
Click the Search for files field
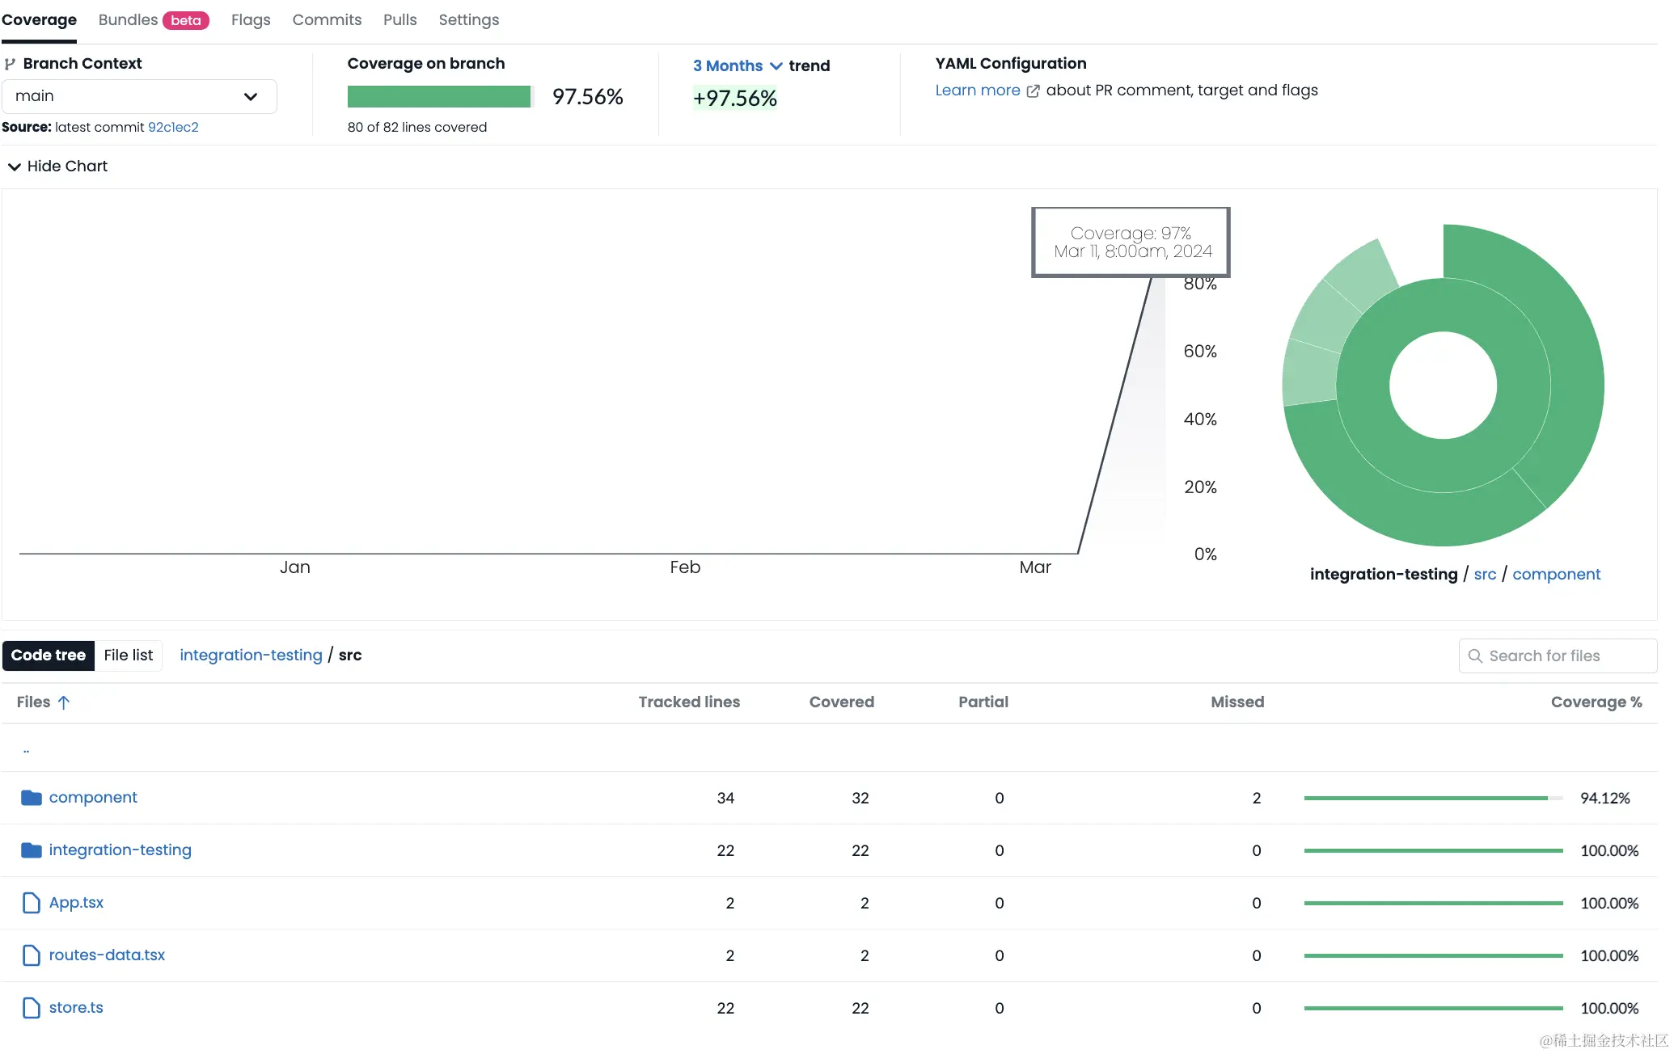point(1558,656)
